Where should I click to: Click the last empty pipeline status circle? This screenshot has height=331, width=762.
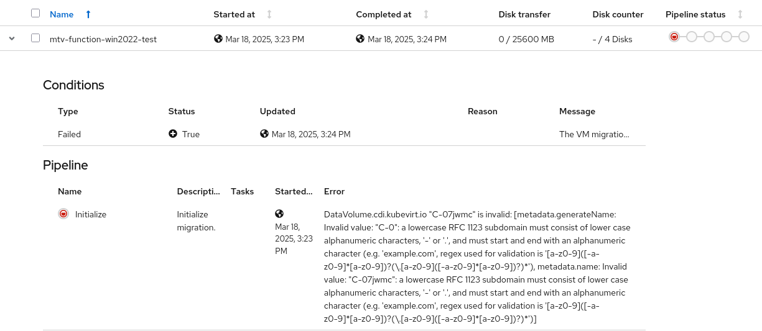coord(744,37)
